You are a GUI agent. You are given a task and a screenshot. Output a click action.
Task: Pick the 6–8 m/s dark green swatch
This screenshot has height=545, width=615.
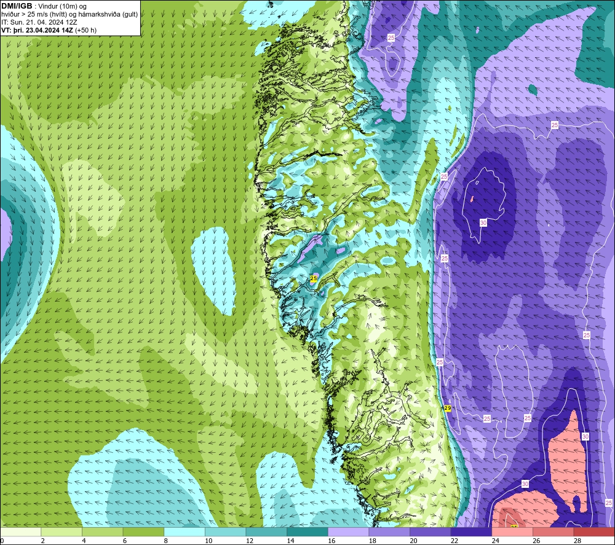[x=143, y=531]
